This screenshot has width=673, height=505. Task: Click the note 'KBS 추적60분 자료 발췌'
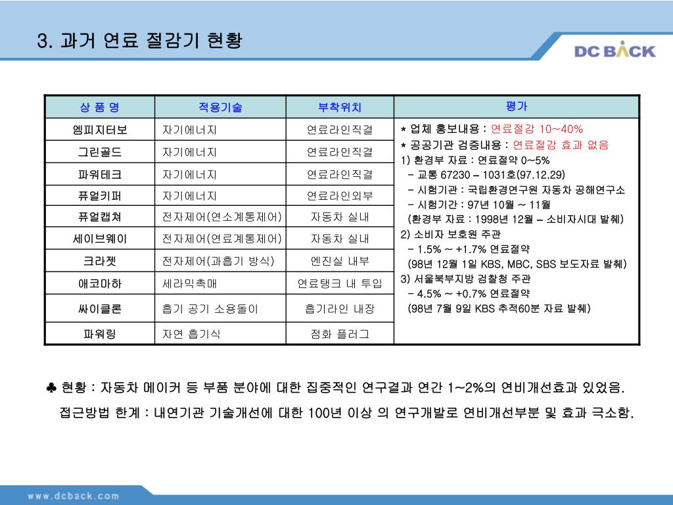coord(499,308)
